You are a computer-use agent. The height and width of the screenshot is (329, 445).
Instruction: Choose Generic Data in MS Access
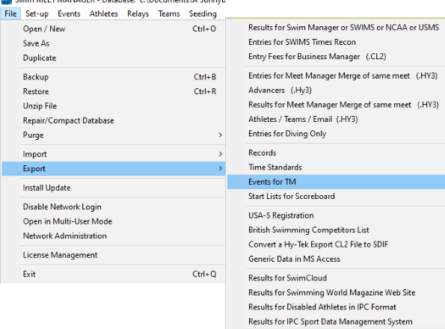click(x=336, y=259)
